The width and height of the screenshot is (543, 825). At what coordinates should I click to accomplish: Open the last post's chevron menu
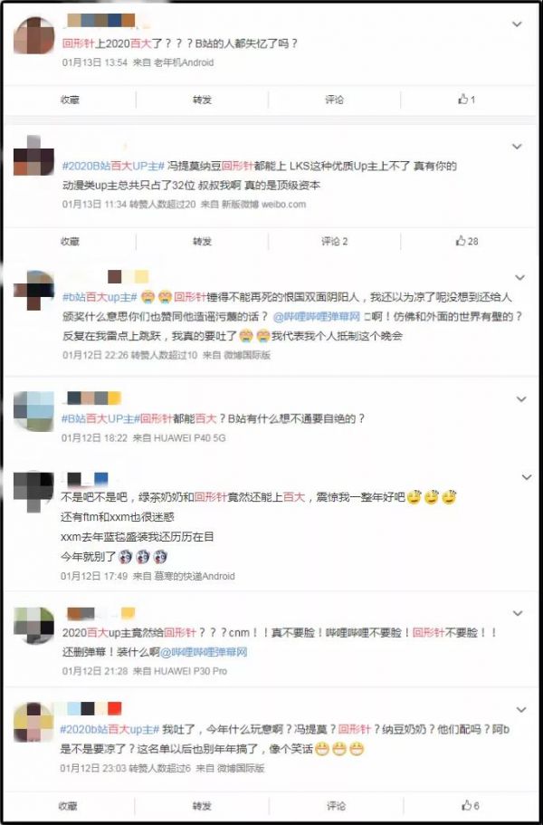click(521, 710)
